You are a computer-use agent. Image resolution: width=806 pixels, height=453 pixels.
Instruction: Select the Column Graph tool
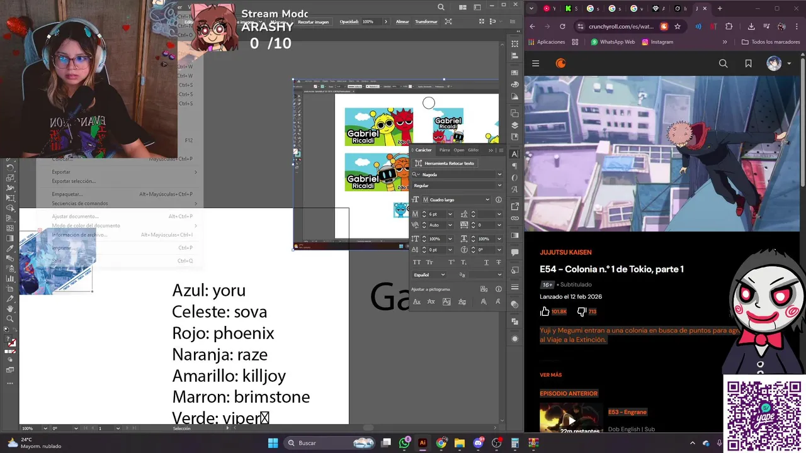10,278
